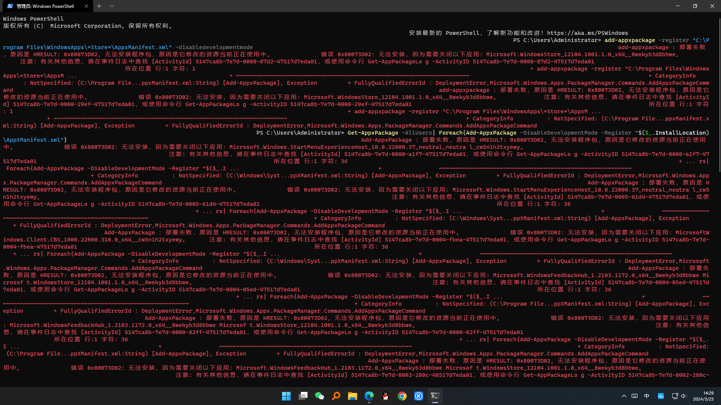The height and width of the screenshot is (405, 721).
Task: Open QQ penguin app in taskbar
Action: [385, 396]
